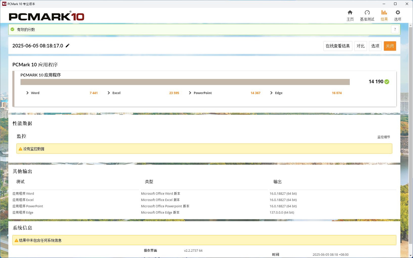The width and height of the screenshot is (413, 258).
Task: Click the warning icon next to 结果中未包含任何系统信息
Action: [16, 240]
